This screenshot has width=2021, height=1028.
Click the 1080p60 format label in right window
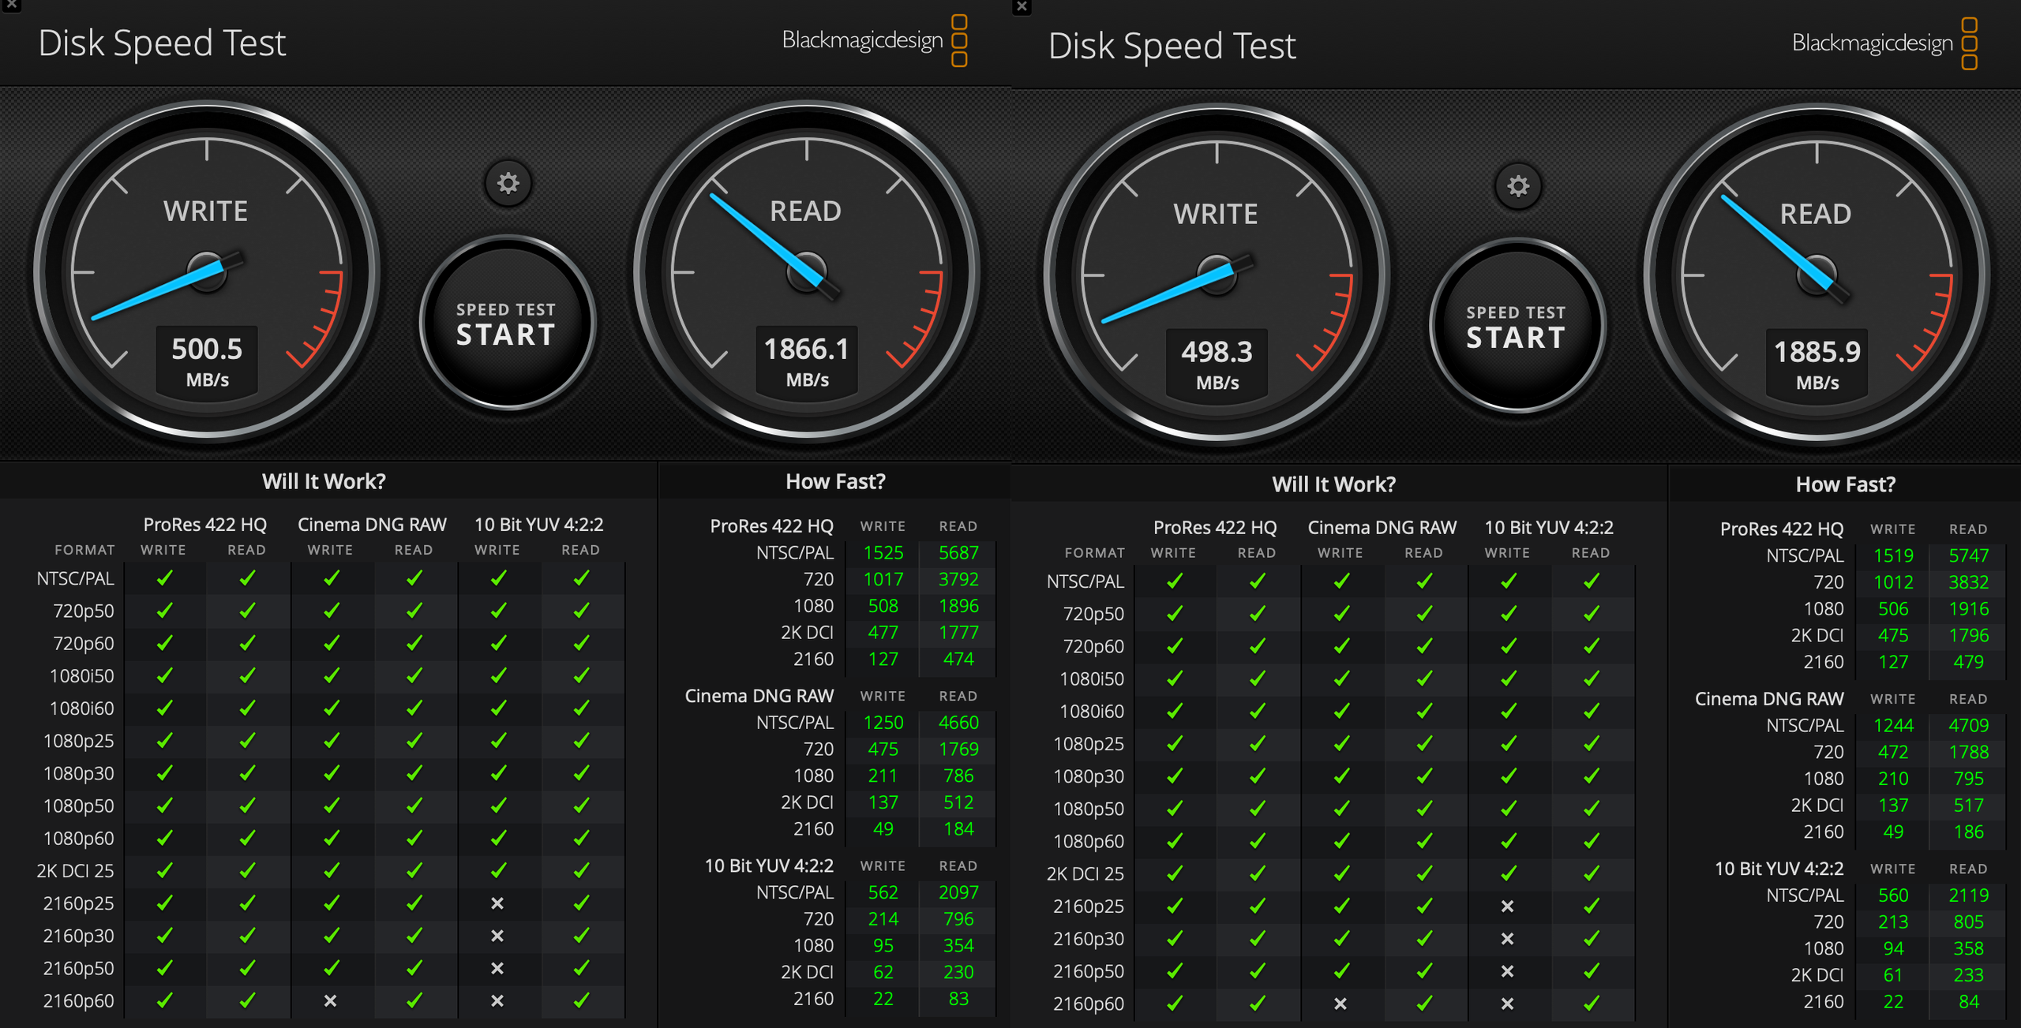(1089, 842)
